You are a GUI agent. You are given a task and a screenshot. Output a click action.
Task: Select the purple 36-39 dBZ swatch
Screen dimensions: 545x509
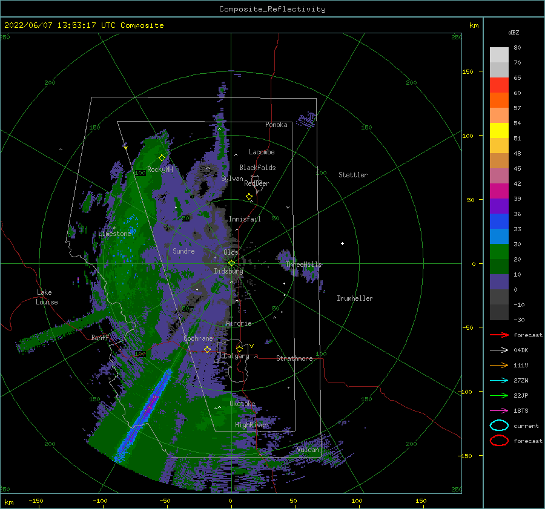click(499, 206)
